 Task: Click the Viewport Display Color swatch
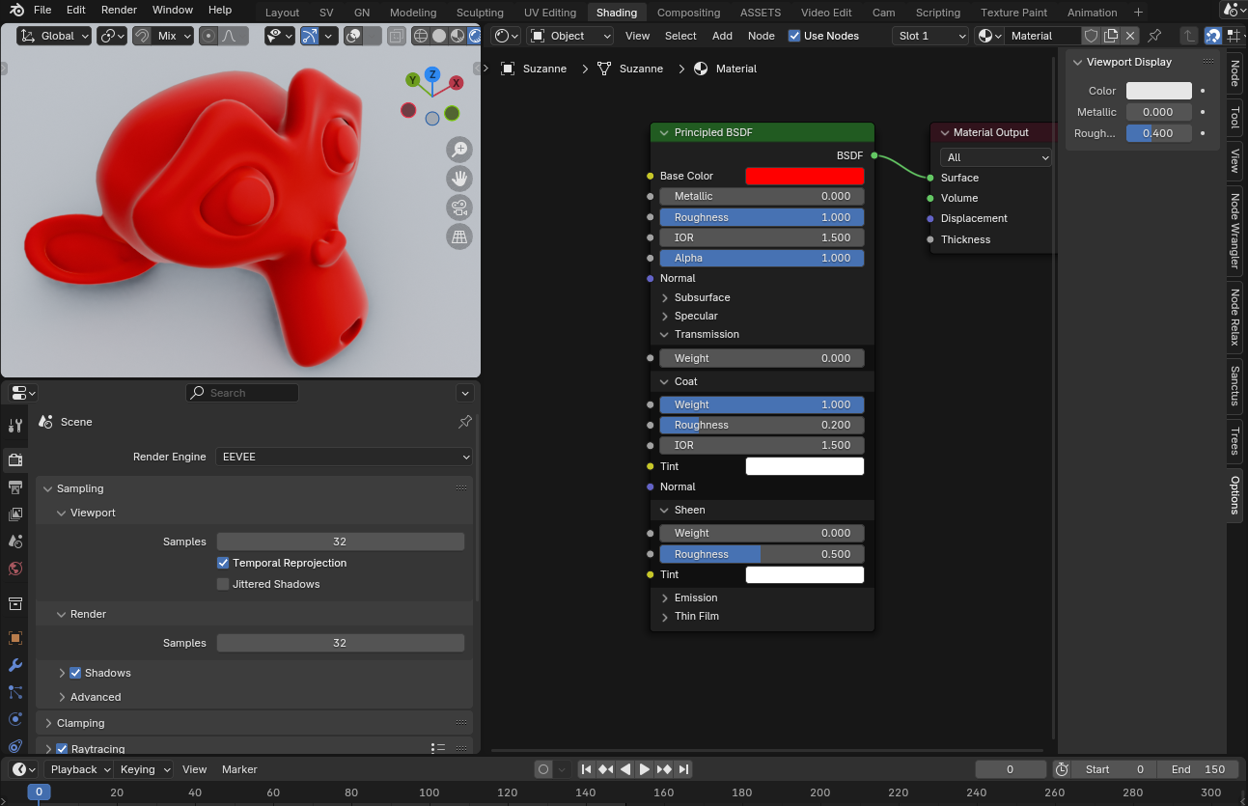[x=1158, y=91]
